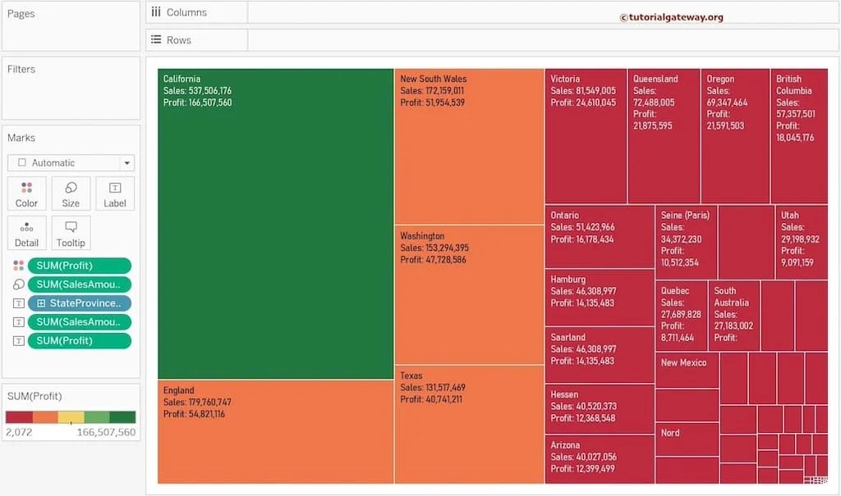The image size is (841, 496).
Task: Open the Color property on the Marks card
Action: coord(26,193)
